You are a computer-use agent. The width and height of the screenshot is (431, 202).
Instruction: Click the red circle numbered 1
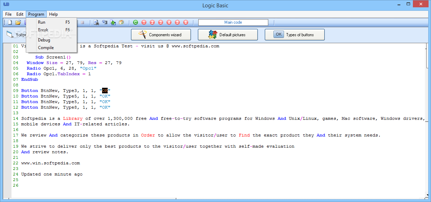tap(144, 22)
